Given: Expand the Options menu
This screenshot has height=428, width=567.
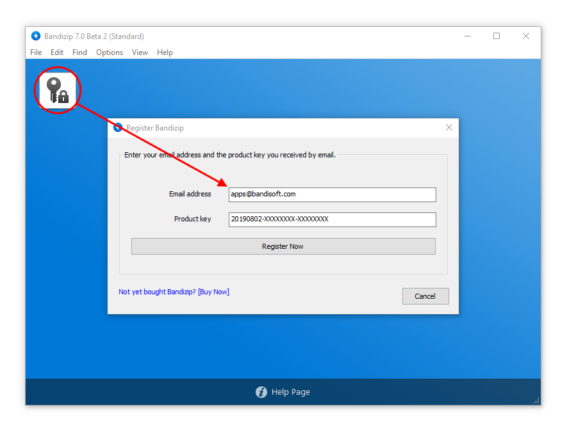Looking at the screenshot, I should tap(110, 52).
